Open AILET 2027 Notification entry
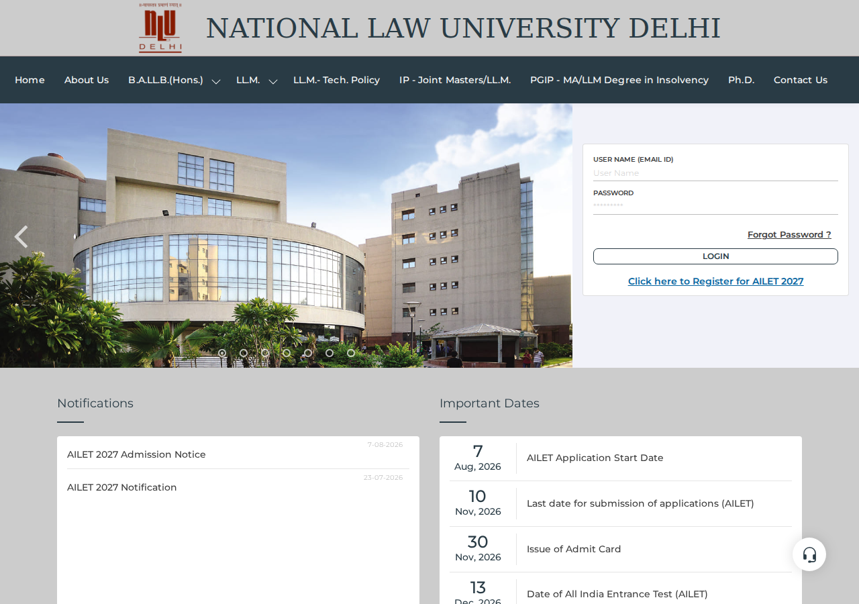The height and width of the screenshot is (604, 859). point(122,487)
